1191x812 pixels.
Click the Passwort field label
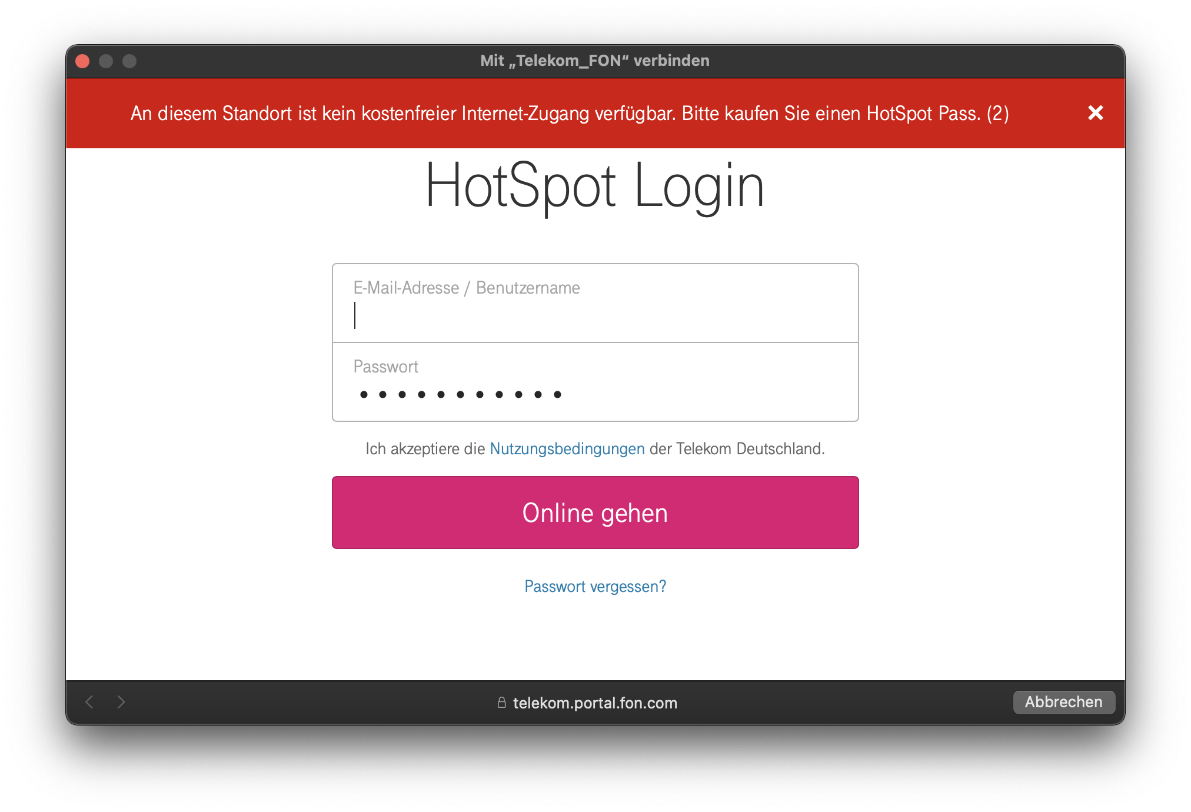pyautogui.click(x=385, y=367)
